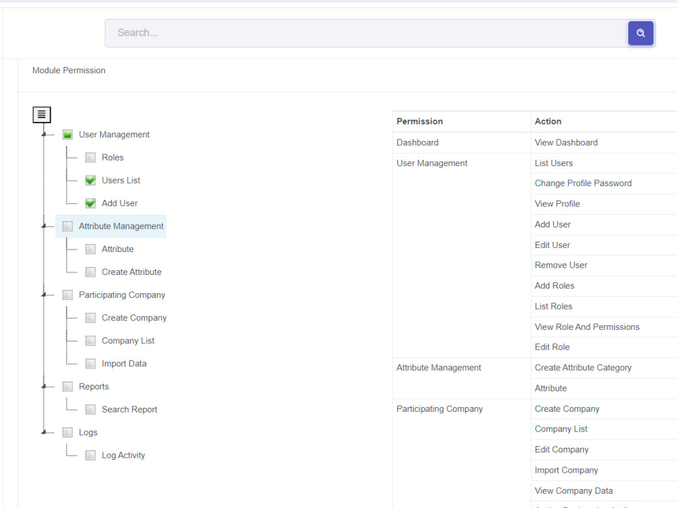This screenshot has width=677, height=508.
Task: Click the magnifier search button
Action: coord(640,33)
